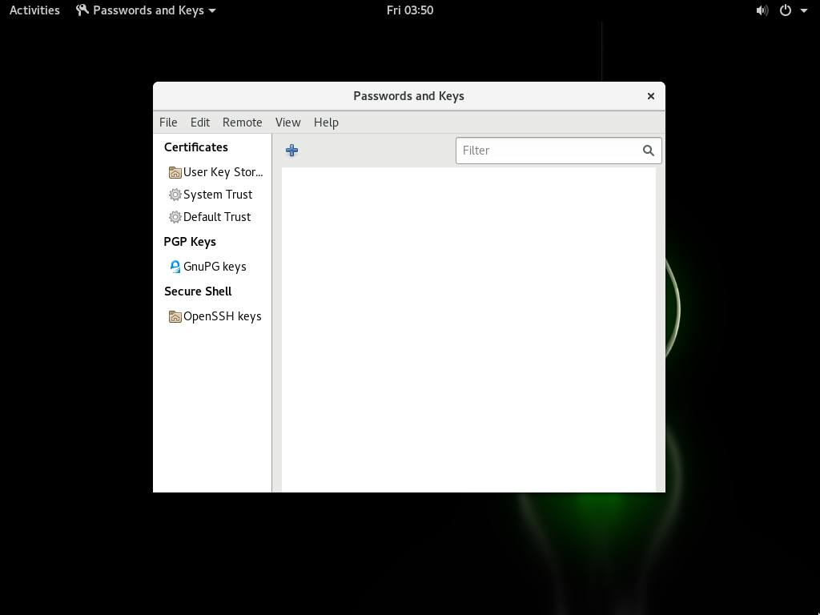Open the Edit menu
820x615 pixels.
[200, 123]
